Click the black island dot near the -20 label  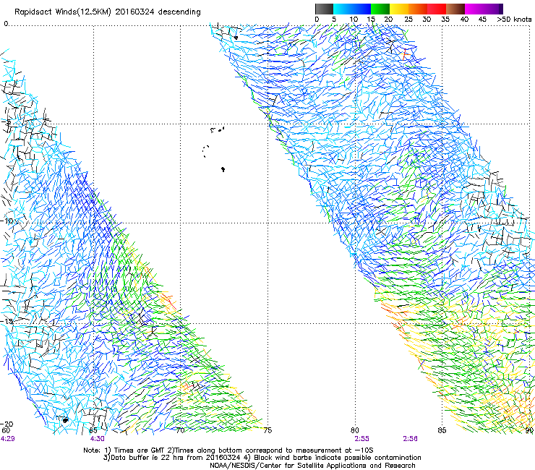click(x=65, y=420)
